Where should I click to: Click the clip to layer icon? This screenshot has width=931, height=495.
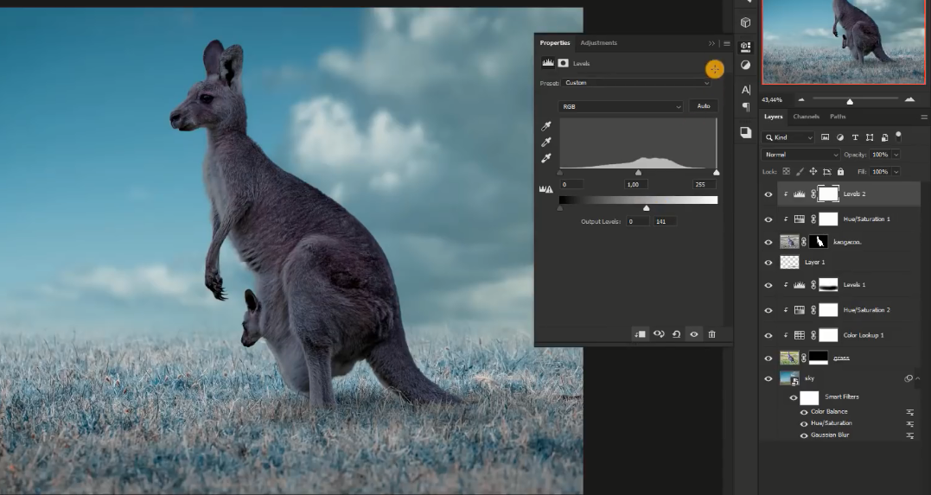640,334
